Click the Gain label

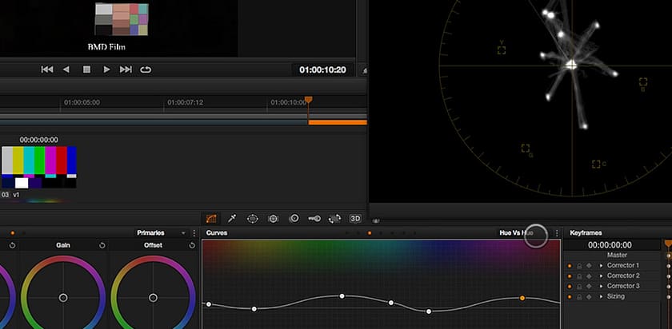pos(63,245)
